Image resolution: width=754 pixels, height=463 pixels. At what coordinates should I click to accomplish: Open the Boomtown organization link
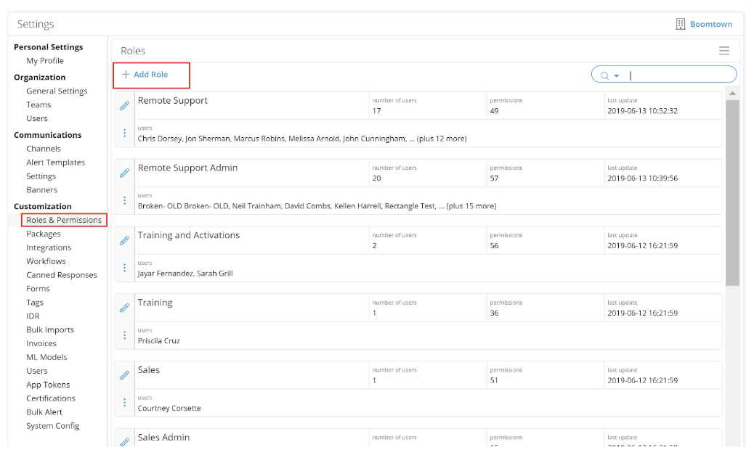pos(710,24)
